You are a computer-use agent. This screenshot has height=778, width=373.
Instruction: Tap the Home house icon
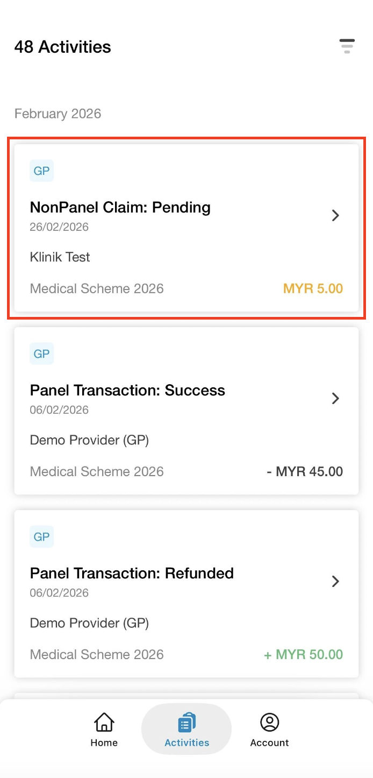pyautogui.click(x=104, y=722)
